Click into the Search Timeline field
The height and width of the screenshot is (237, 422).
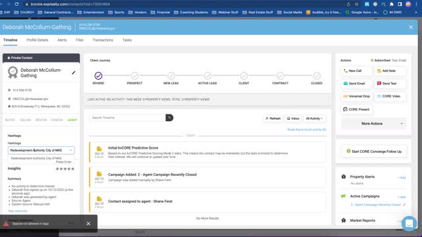(127, 118)
